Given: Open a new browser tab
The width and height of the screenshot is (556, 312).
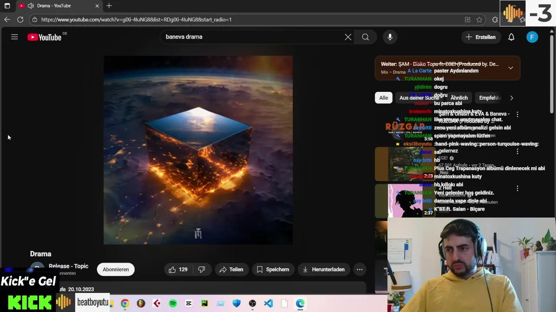Looking at the screenshot, I should [x=109, y=6].
